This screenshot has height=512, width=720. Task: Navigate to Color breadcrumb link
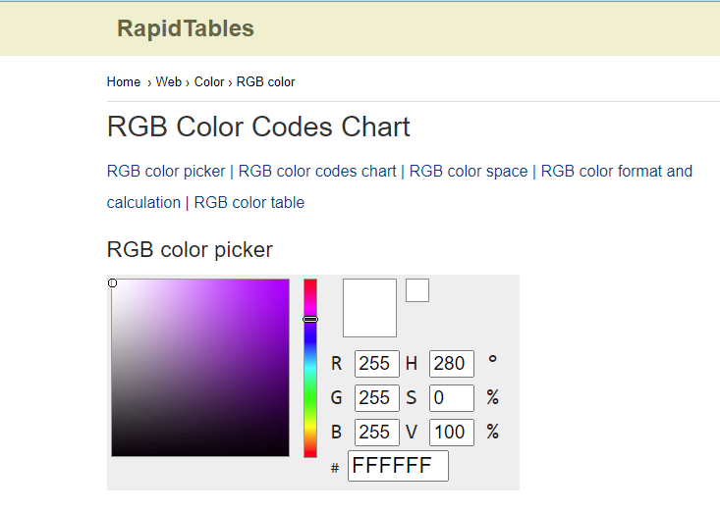tap(209, 81)
